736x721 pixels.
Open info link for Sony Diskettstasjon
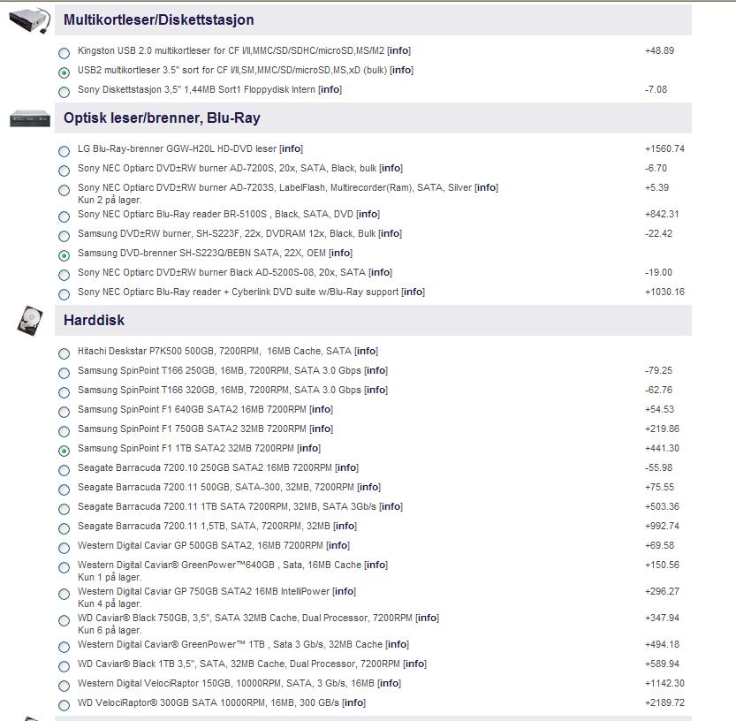330,89
